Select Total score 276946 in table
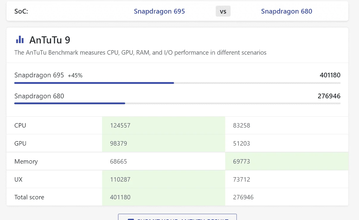 coord(243,197)
